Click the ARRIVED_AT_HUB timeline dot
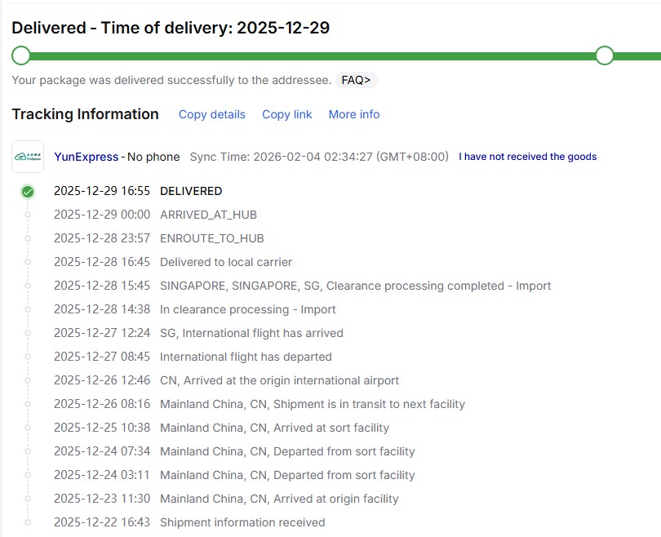661x537 pixels. click(28, 215)
